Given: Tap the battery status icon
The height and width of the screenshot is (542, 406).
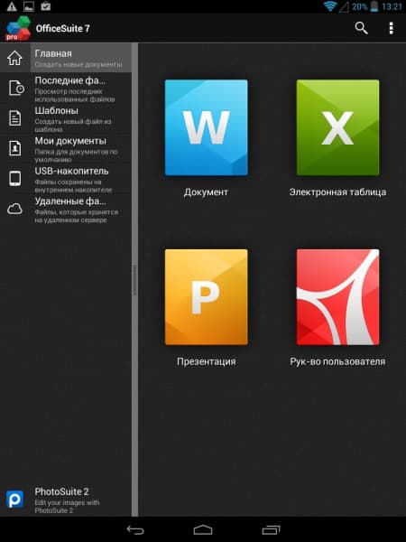Looking at the screenshot, I should [x=374, y=6].
